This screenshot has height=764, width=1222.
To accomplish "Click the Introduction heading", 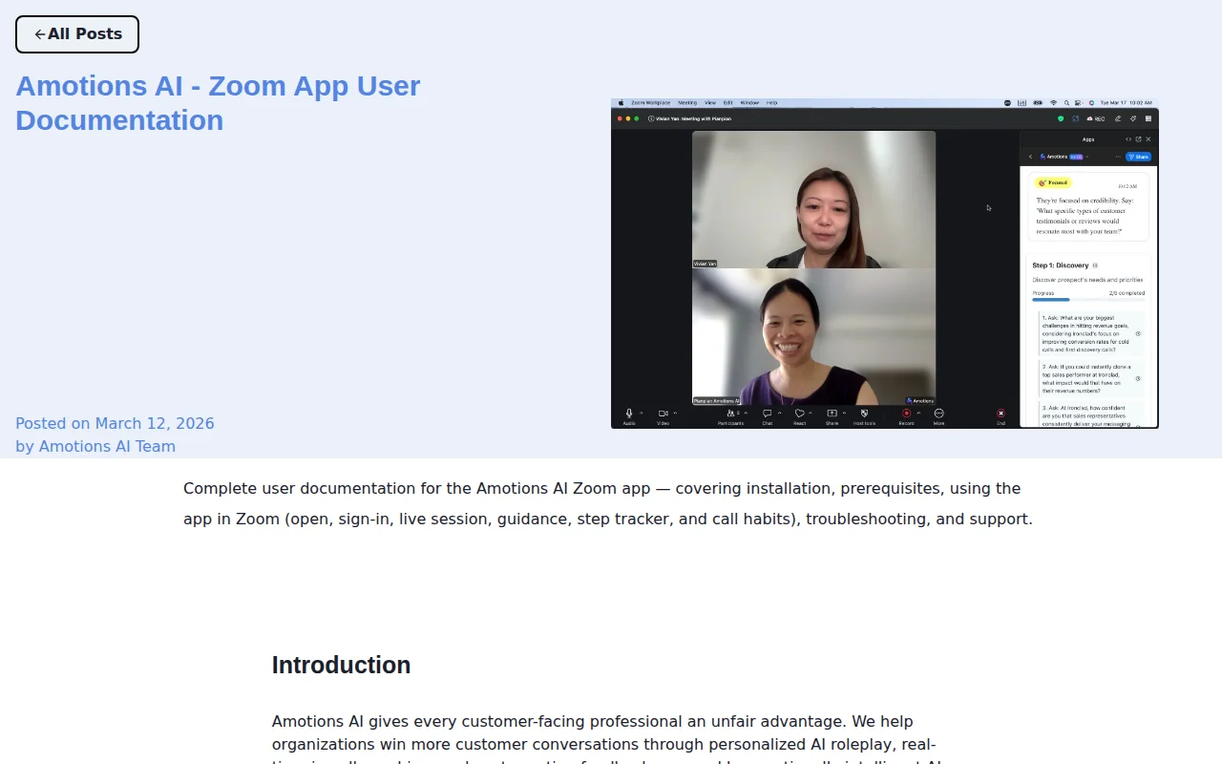I will pos(341,665).
